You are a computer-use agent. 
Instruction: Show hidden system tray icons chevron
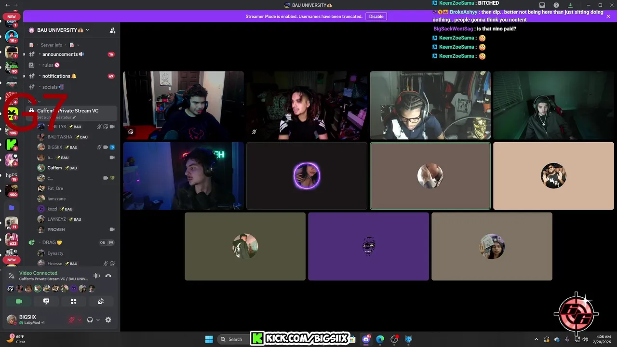536,339
